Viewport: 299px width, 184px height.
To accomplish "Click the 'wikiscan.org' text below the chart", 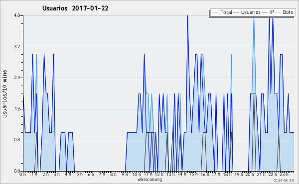I will point(149,180).
